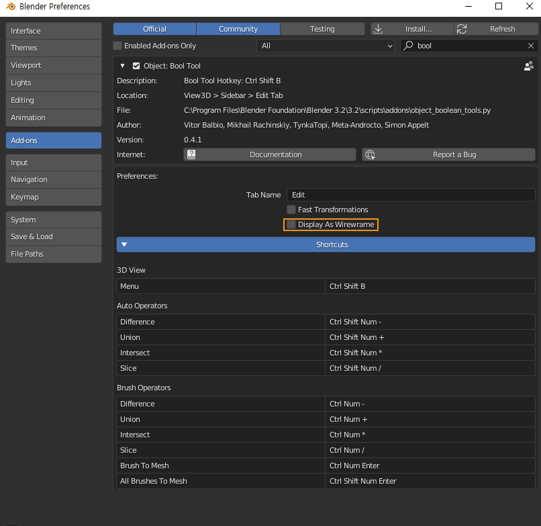
Task: Maximize the Blender Preferences window
Action: (x=499, y=6)
